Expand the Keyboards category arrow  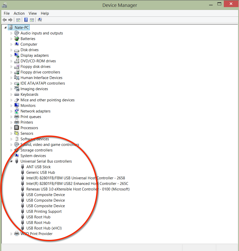point(11,94)
